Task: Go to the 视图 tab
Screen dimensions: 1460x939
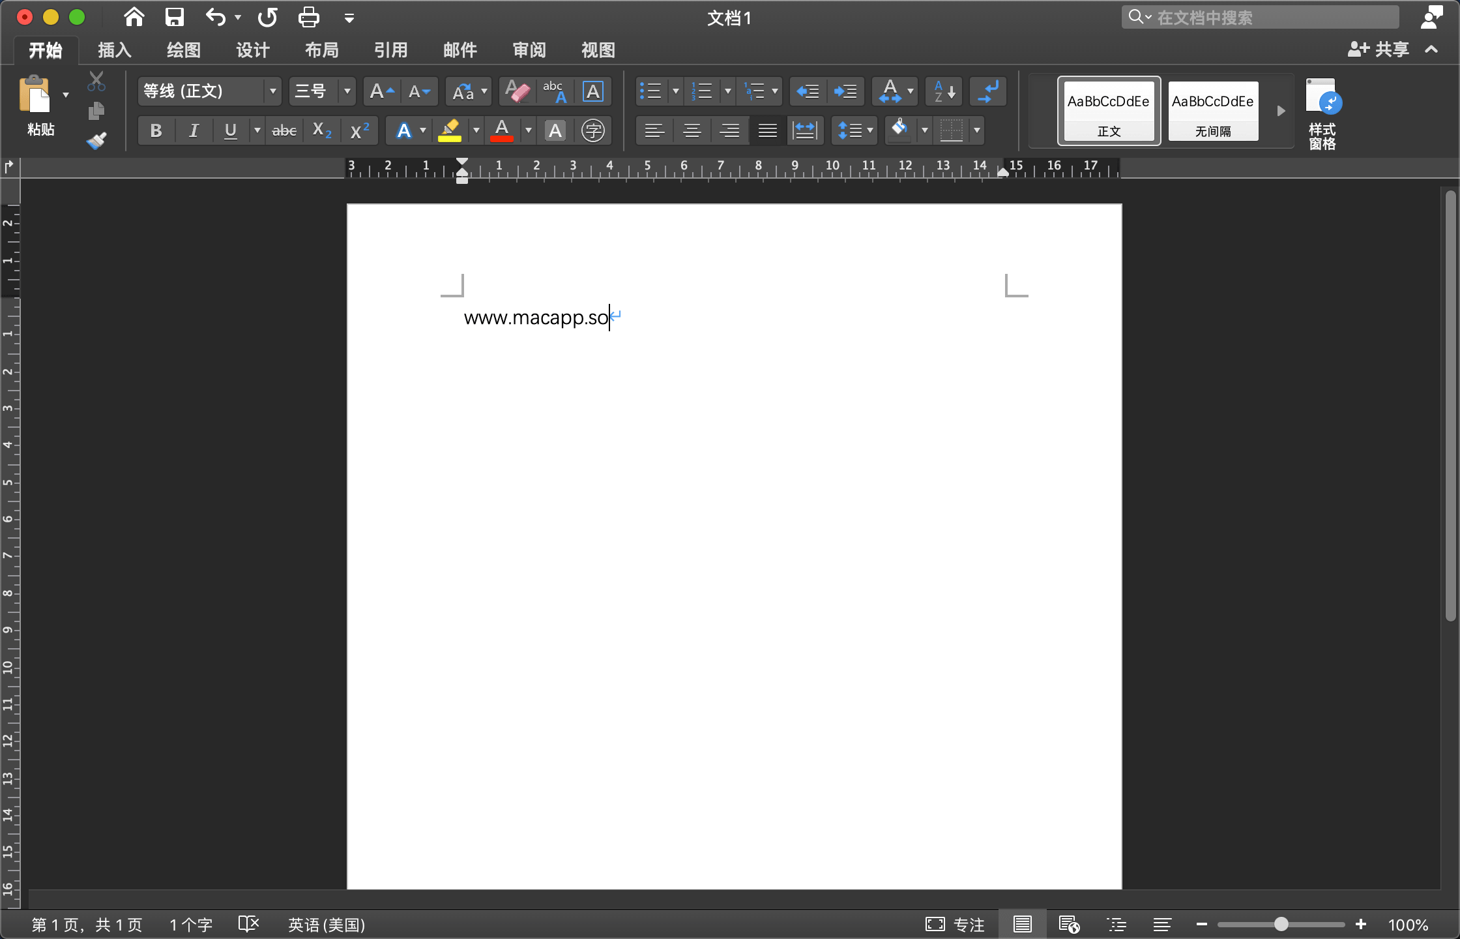Action: point(598,50)
